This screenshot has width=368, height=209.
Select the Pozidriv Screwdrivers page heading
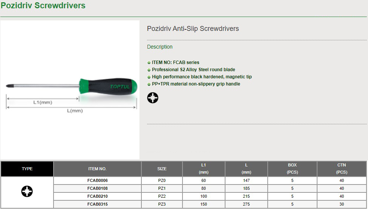coord(43,5)
